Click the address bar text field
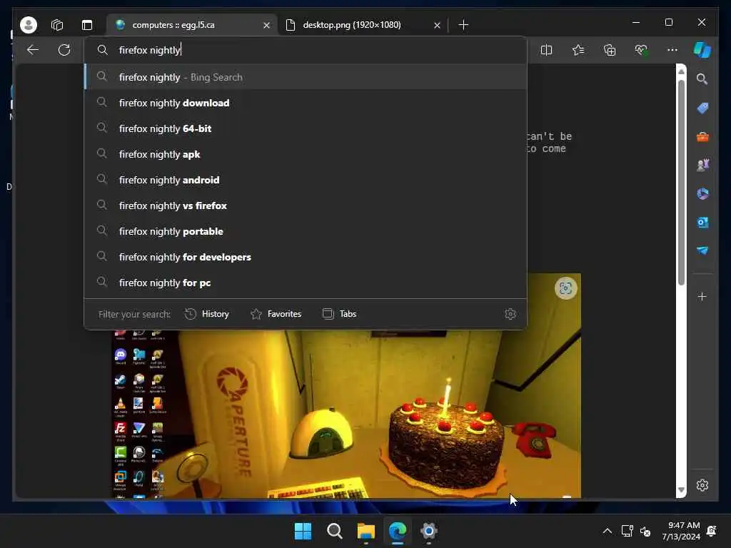 click(x=306, y=50)
